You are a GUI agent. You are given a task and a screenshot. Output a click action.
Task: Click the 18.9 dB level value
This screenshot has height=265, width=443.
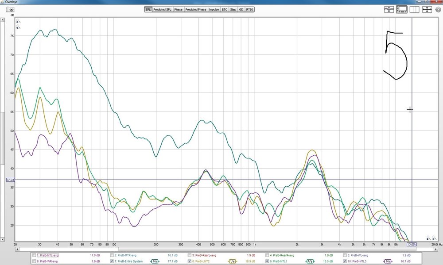[x=250, y=261]
